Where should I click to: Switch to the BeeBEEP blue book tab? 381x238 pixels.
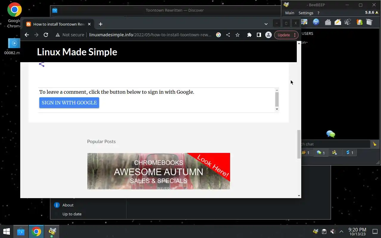click(349, 153)
